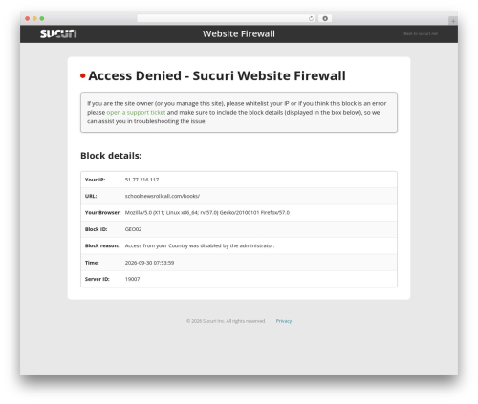Select the Block ID value GEO02

[133, 229]
